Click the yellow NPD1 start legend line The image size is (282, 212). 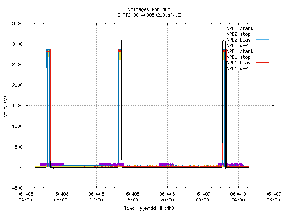[x=263, y=51]
